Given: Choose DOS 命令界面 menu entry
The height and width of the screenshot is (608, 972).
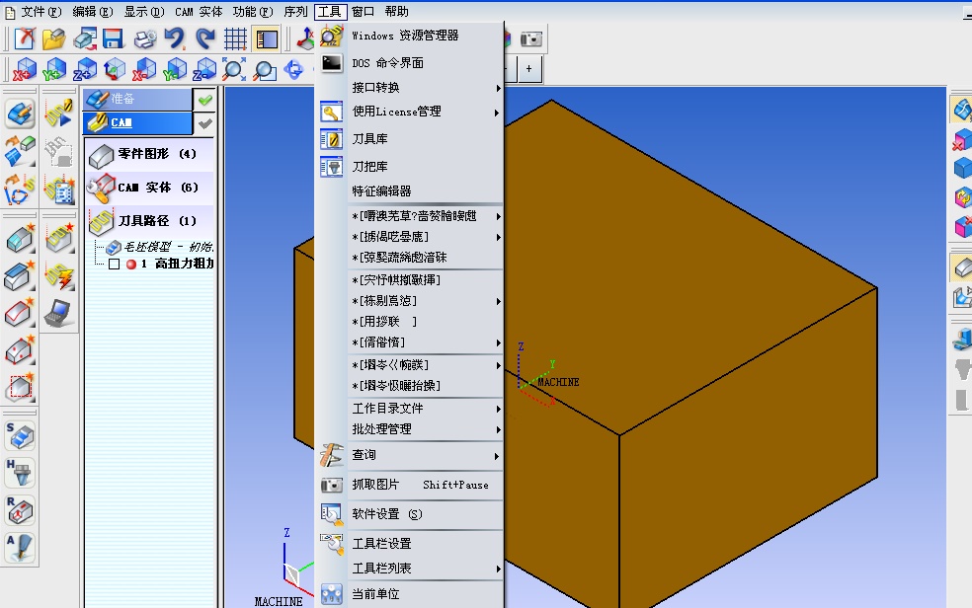Looking at the screenshot, I should click(409, 63).
